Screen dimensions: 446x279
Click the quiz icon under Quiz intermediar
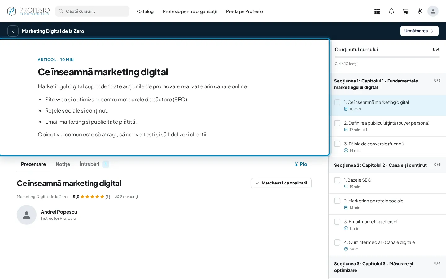[346, 249]
